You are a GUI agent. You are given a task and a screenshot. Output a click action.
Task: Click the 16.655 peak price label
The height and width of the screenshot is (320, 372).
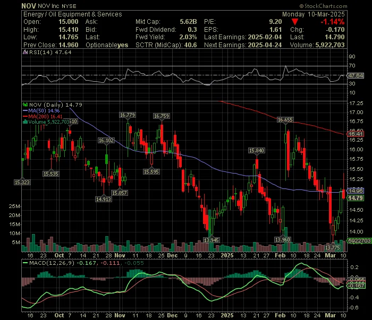tap(285, 120)
